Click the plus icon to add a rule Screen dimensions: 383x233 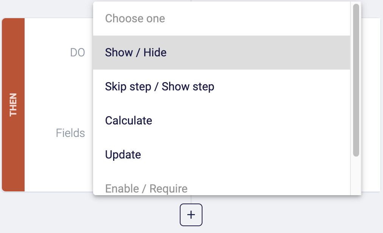pos(191,214)
